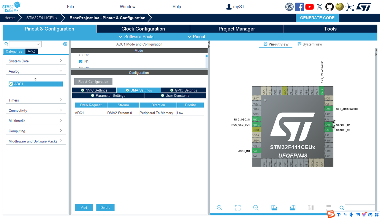The height and width of the screenshot is (218, 380).
Task: Uncheck the IN1 checkbox in Mode
Action: 81,61
